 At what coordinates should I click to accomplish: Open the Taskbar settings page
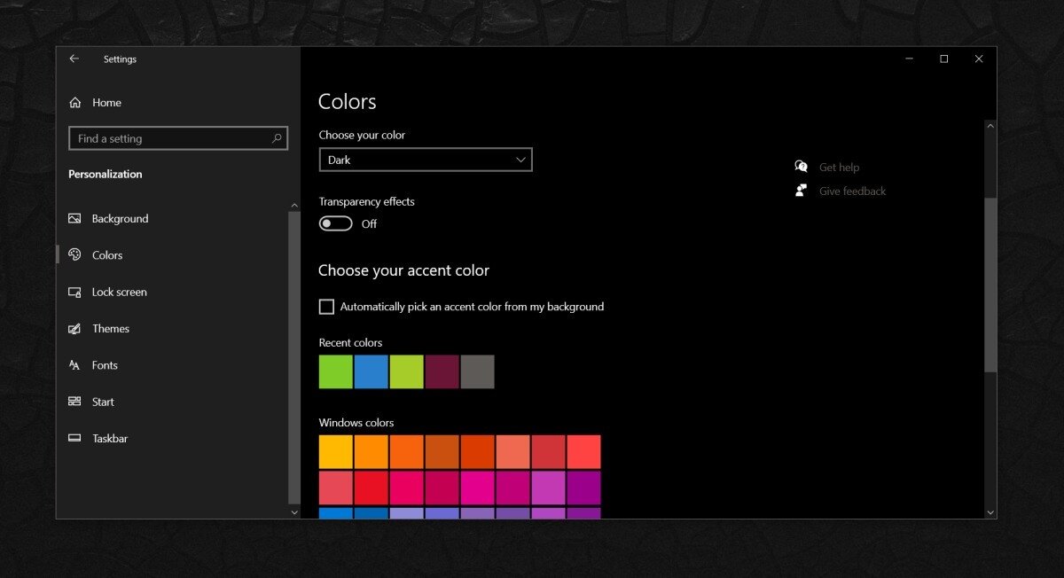pyautogui.click(x=110, y=439)
